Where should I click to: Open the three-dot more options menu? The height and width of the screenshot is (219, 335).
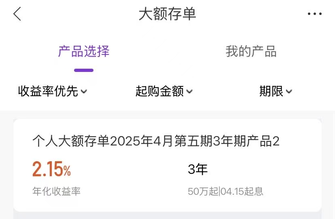tap(314, 14)
